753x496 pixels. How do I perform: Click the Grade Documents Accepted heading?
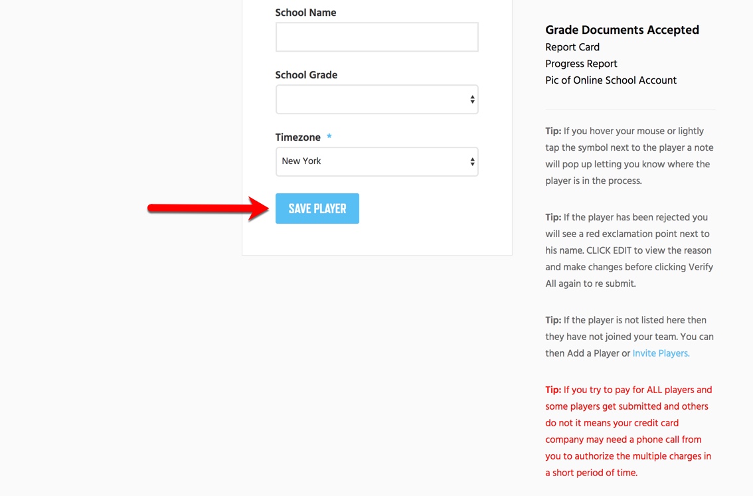pos(622,30)
